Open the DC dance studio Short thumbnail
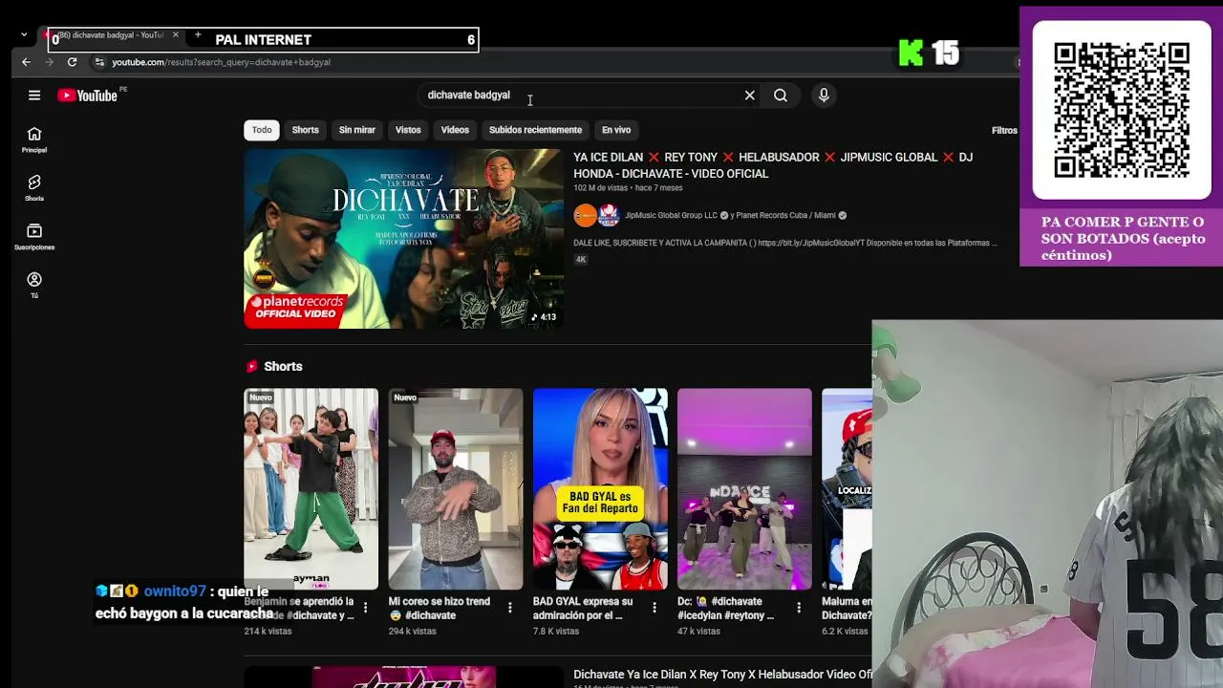 [744, 489]
